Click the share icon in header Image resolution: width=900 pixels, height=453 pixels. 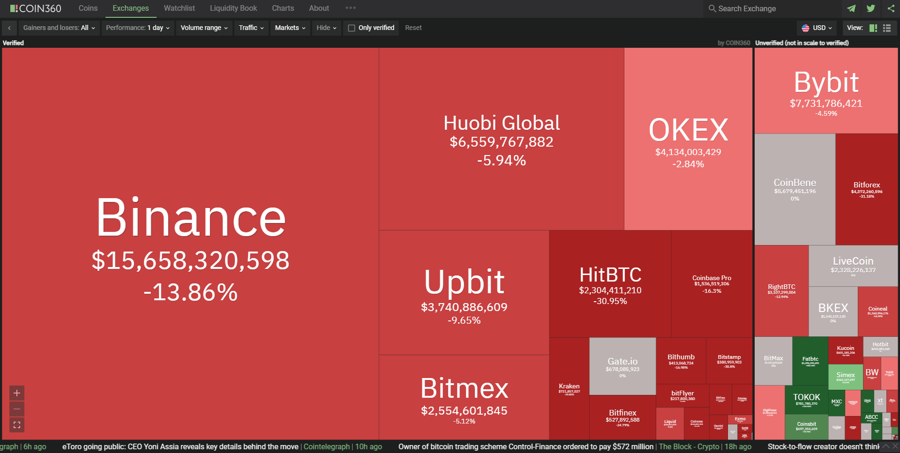[891, 8]
